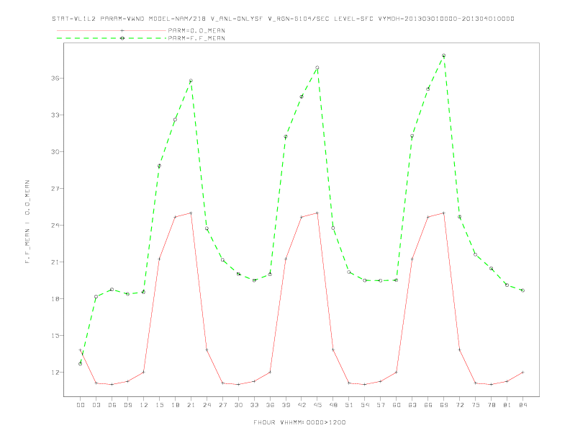Click the green dashed line legend sample
The image size is (570, 441).
pos(112,38)
